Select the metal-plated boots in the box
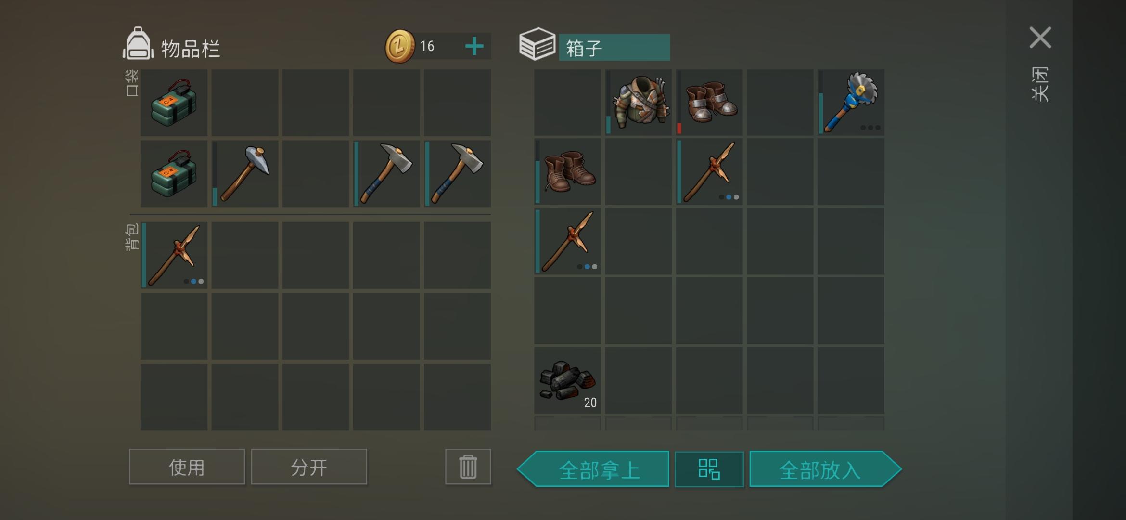 click(709, 103)
